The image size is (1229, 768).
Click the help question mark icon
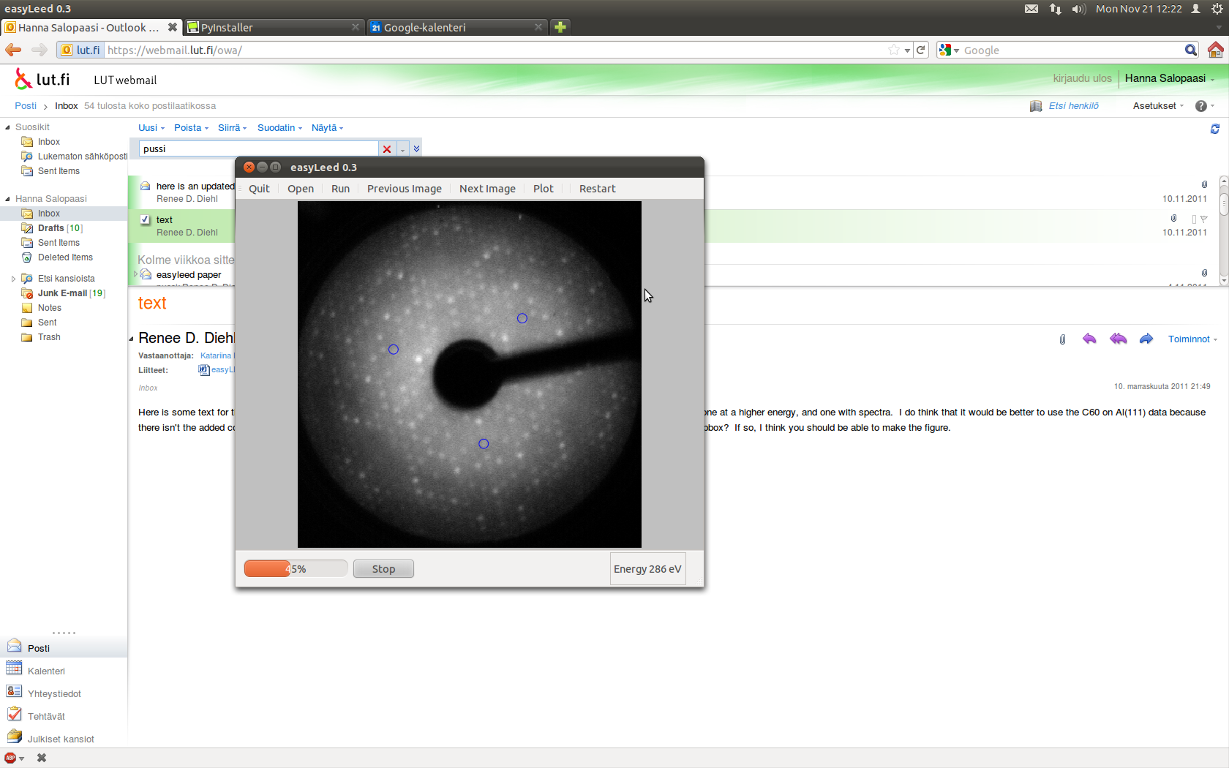(x=1200, y=106)
